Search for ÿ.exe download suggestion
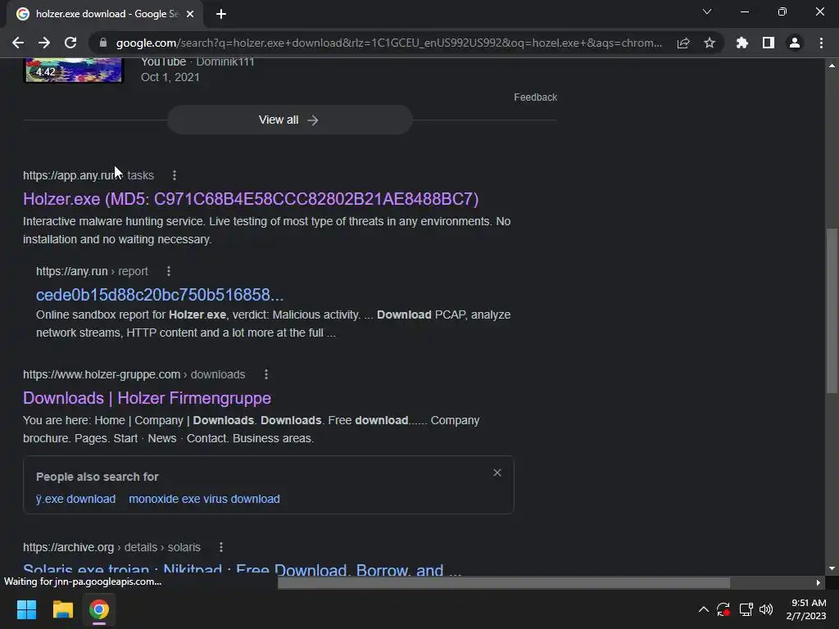The width and height of the screenshot is (839, 629). point(75,499)
